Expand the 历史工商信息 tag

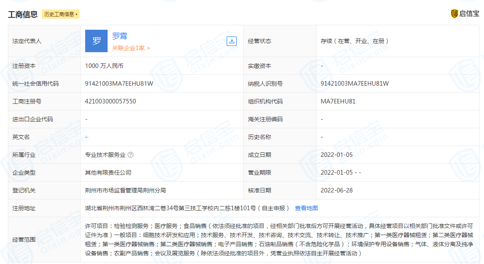61,14
